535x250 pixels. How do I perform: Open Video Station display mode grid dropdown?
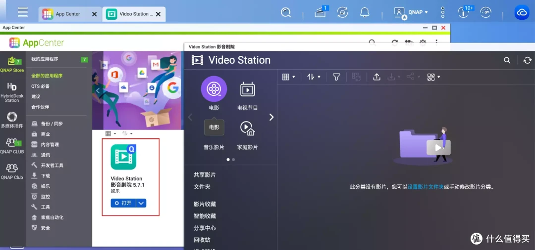[289, 77]
